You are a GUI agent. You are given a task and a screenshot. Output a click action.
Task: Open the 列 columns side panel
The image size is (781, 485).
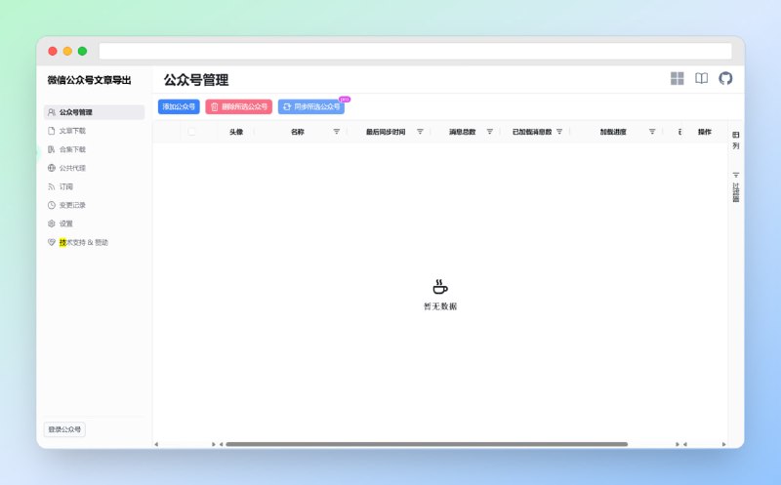click(736, 141)
